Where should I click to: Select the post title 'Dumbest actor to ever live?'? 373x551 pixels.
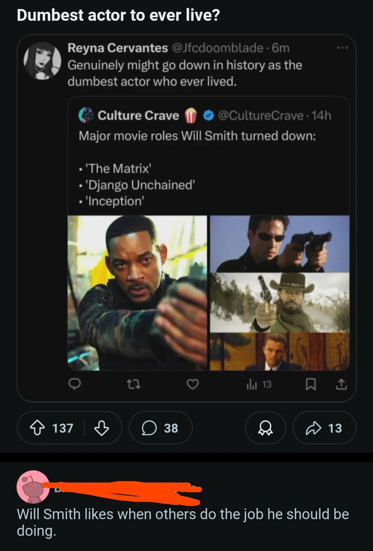coord(118,15)
